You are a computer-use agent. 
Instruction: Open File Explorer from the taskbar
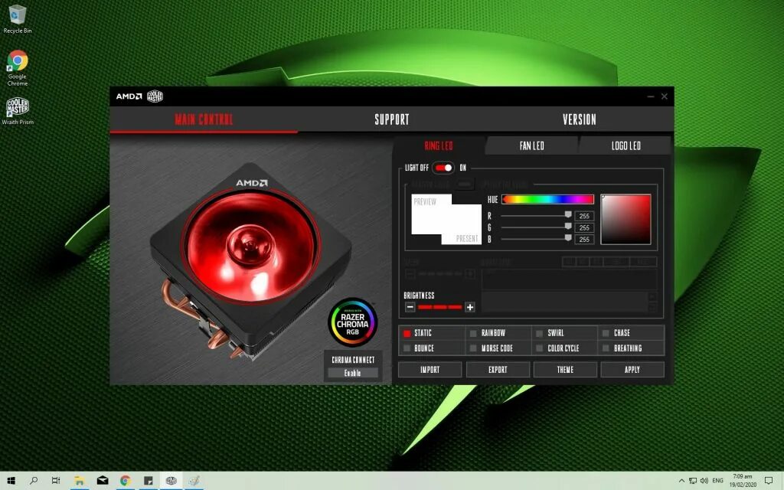click(79, 481)
